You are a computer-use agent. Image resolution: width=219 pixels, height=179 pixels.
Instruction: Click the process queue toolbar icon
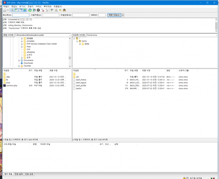34,10
